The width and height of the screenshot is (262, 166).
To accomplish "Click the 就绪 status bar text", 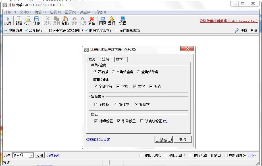I will [x=6, y=163].
